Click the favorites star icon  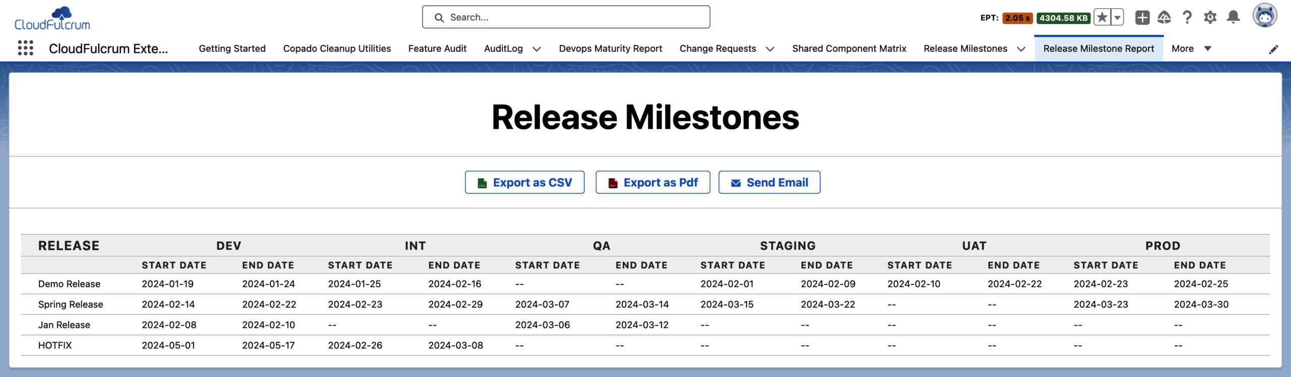tap(1102, 18)
